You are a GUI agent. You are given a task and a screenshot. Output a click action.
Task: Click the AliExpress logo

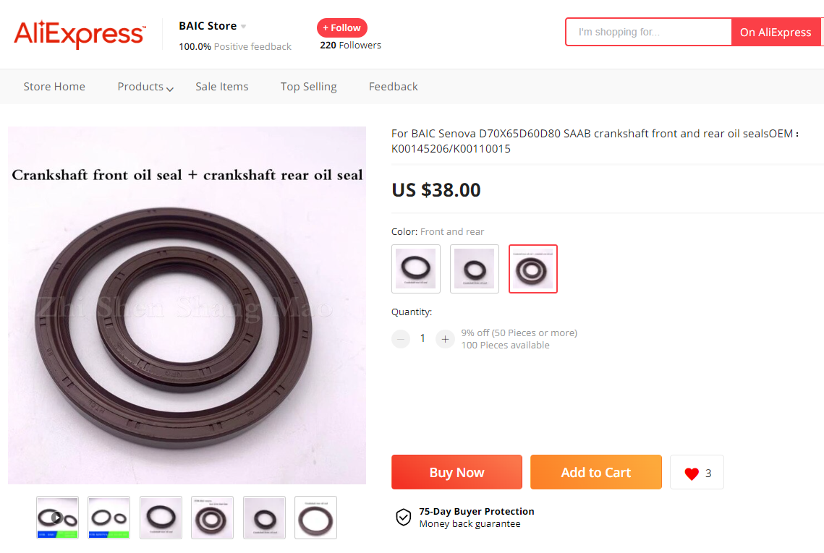click(80, 33)
